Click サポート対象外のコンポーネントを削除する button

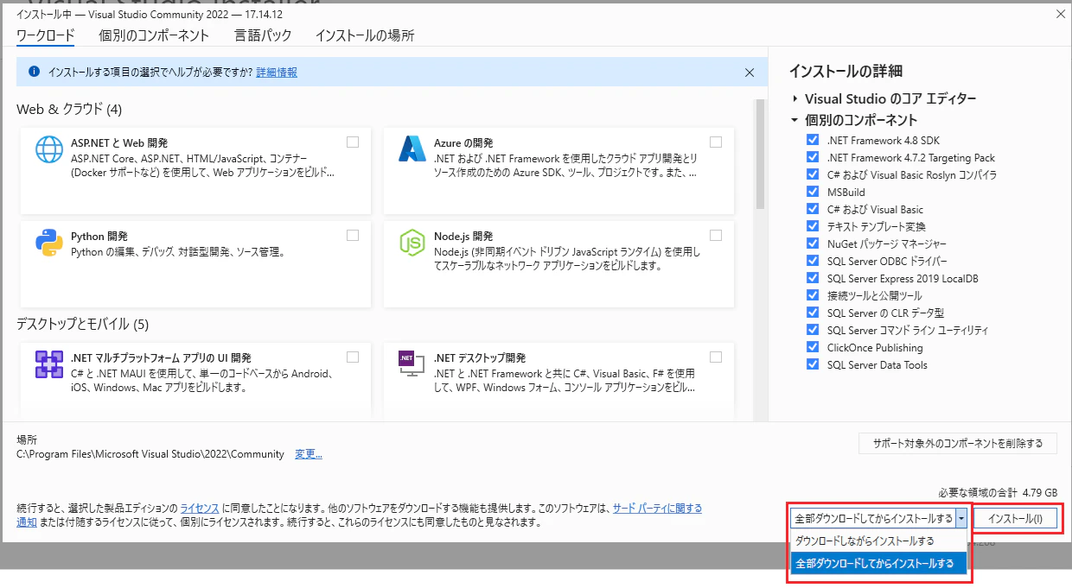958,444
